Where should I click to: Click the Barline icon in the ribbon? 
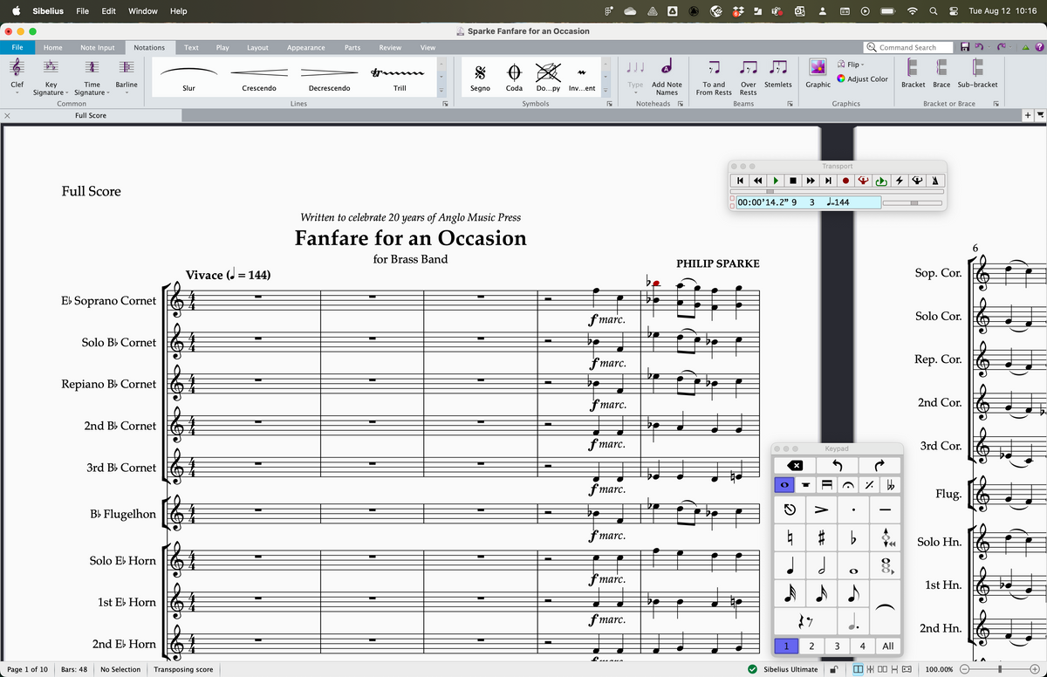(x=127, y=68)
